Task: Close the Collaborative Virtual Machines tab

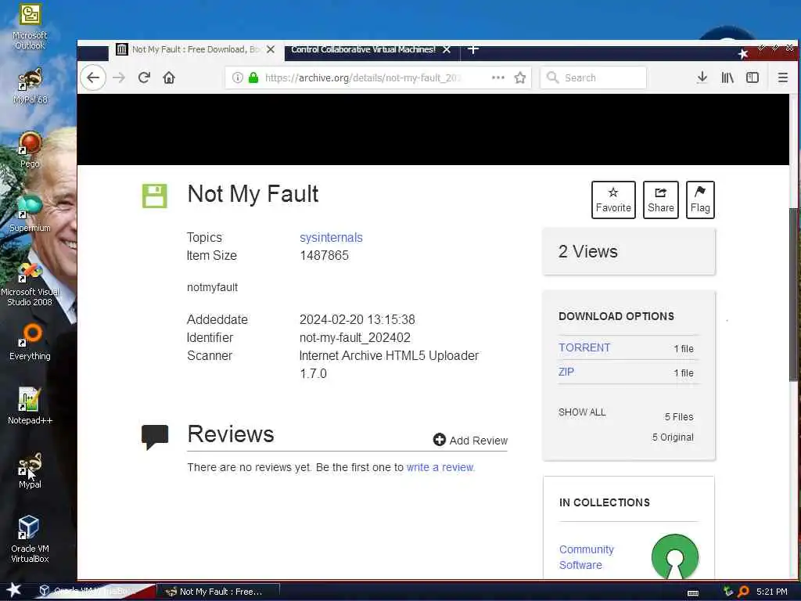Action: (447, 49)
